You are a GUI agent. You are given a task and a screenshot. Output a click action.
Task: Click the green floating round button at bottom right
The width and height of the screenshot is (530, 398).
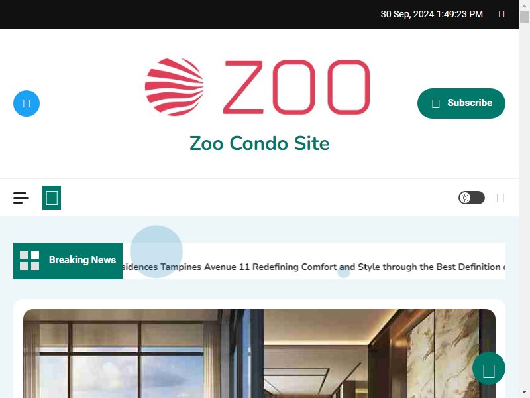click(x=489, y=368)
